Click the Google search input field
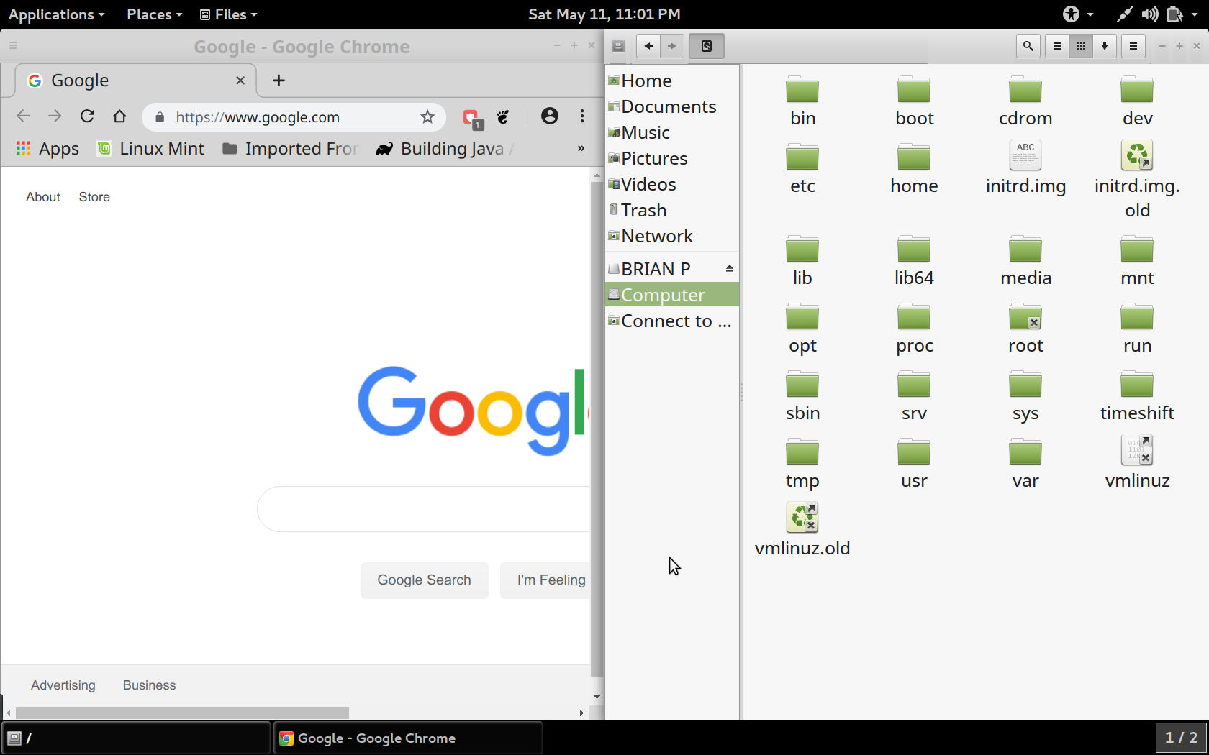1209x755 pixels. tap(425, 509)
